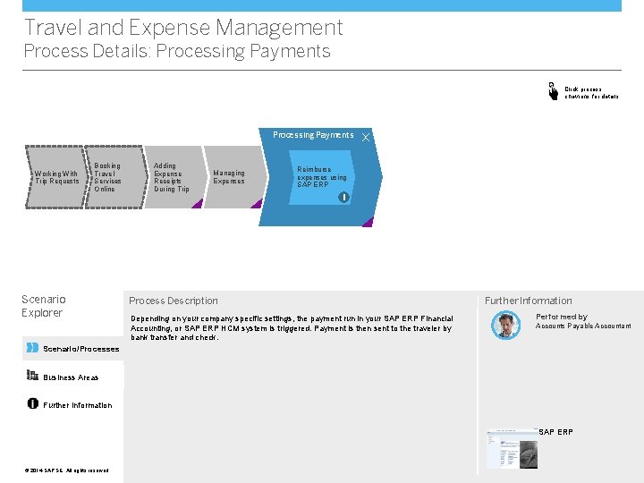Image resolution: width=644 pixels, height=483 pixels.
Task: Click the purple corner marker on Managing Expenses
Action: pyautogui.click(x=257, y=204)
